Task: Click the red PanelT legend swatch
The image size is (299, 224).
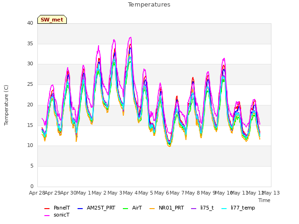Action: click(47, 208)
